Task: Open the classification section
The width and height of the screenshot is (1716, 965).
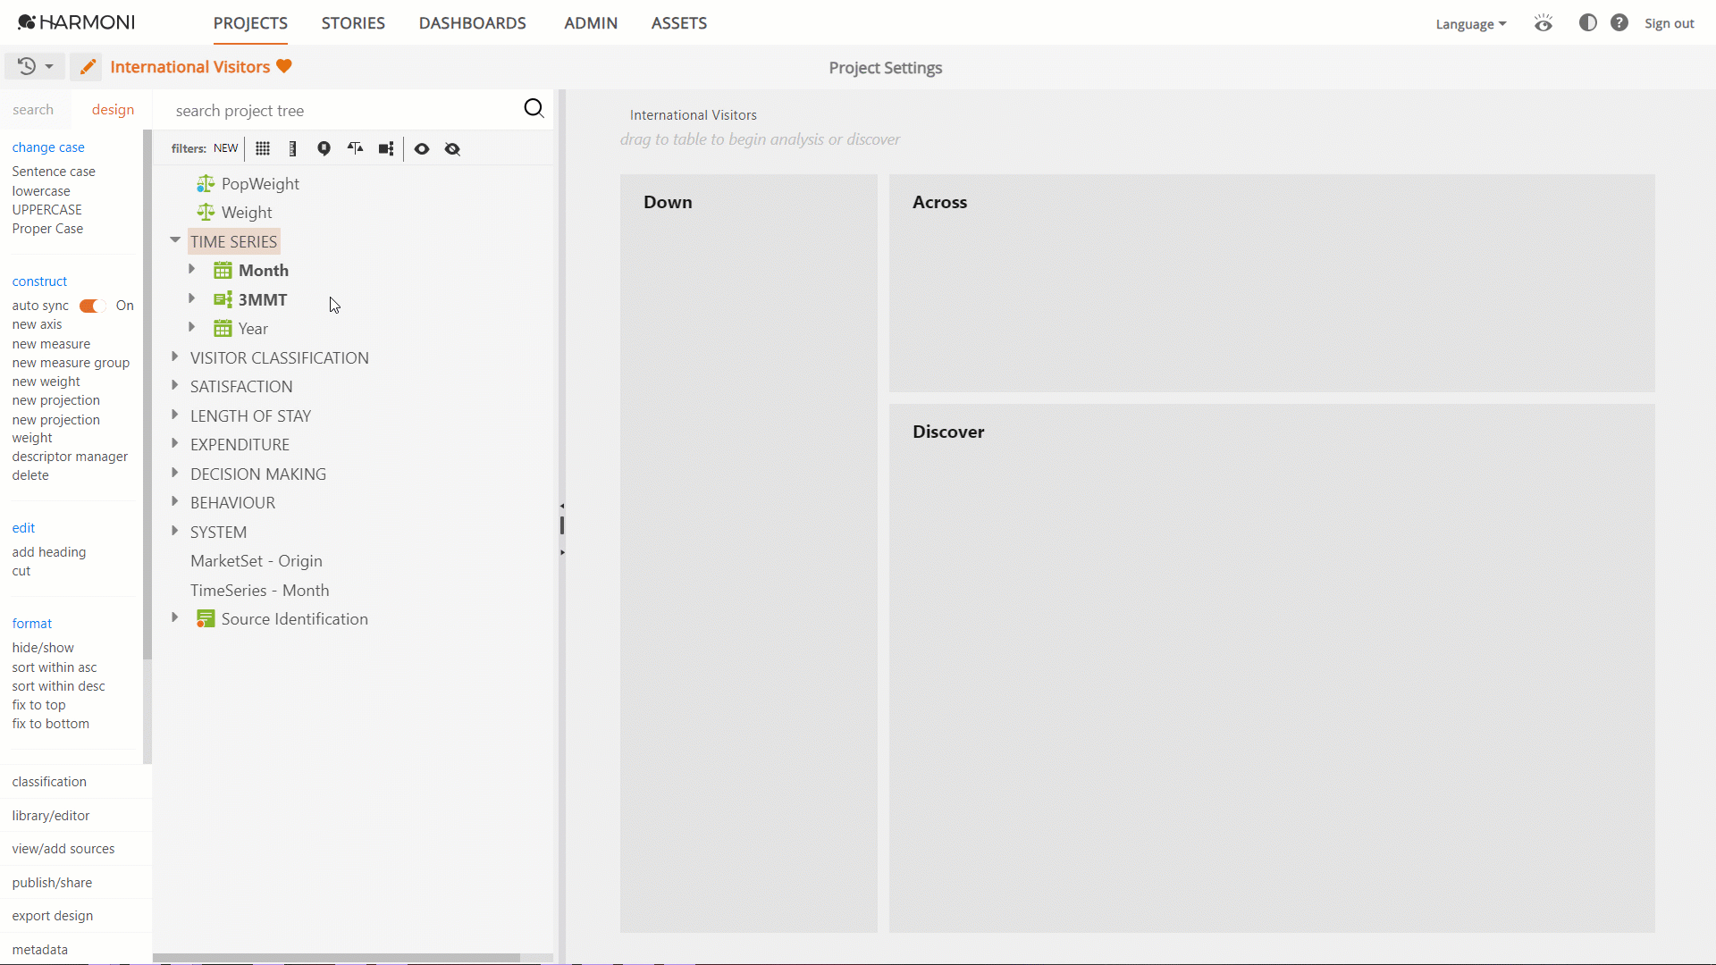Action: pyautogui.click(x=75, y=782)
